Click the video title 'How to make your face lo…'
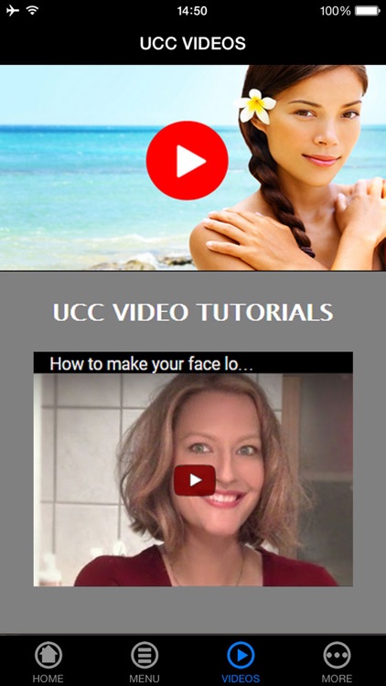 click(x=151, y=364)
